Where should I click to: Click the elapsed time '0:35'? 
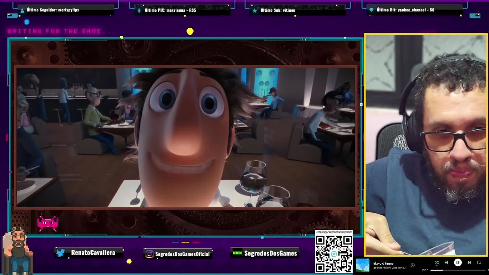point(425,270)
